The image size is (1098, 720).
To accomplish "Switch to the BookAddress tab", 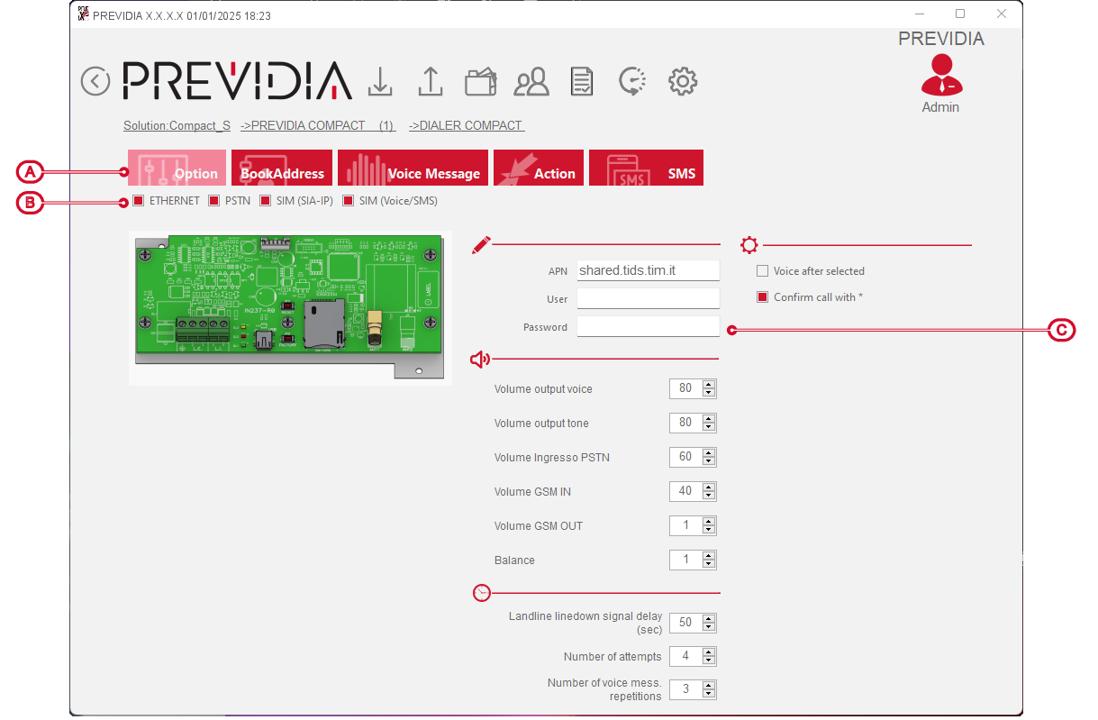I will click(x=282, y=169).
